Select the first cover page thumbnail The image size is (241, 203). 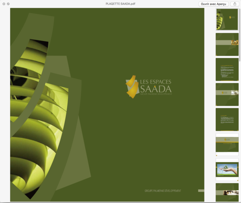227,19
